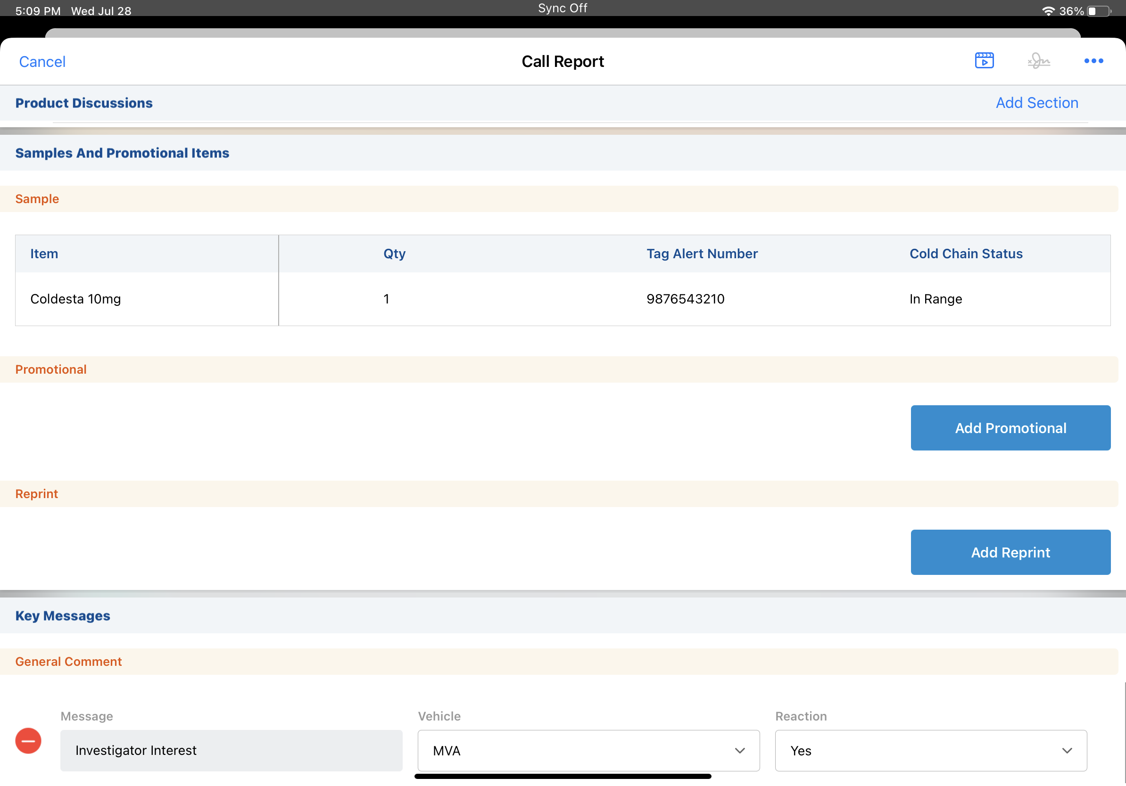Expand the Vehicle MVA dropdown
1126x786 pixels.
[588, 750]
